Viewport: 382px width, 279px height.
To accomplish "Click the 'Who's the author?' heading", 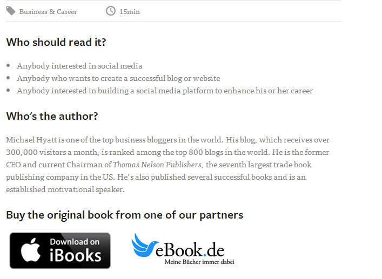I will 52,116.
